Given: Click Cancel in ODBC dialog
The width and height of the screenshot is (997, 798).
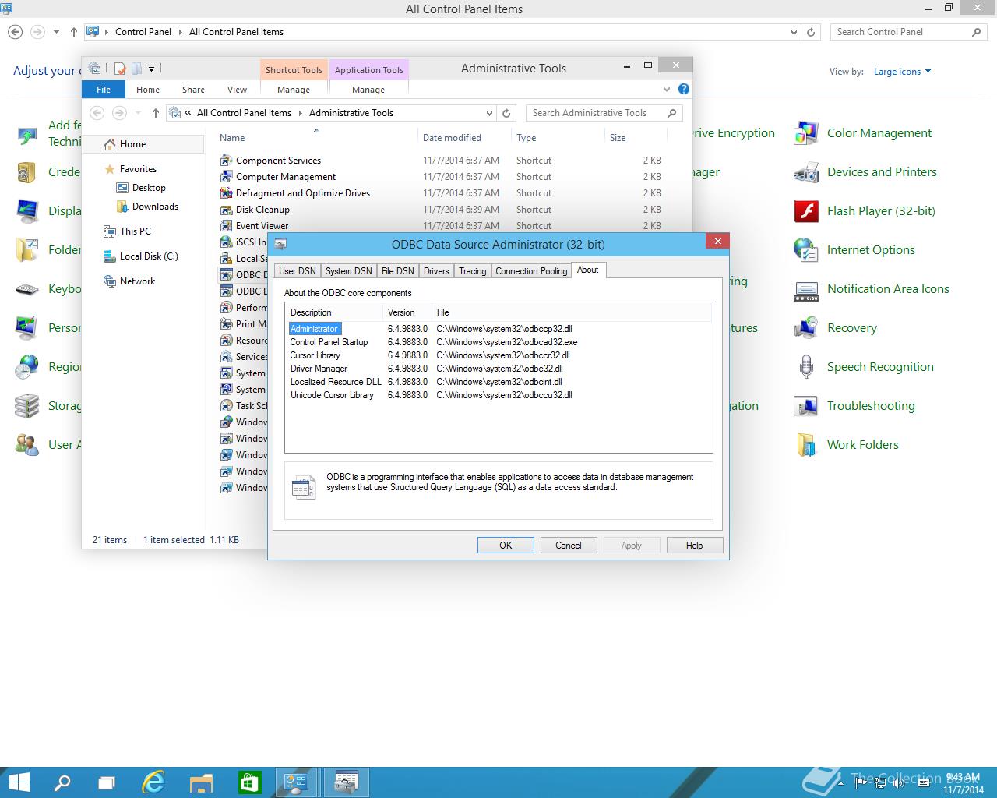Looking at the screenshot, I should point(568,546).
